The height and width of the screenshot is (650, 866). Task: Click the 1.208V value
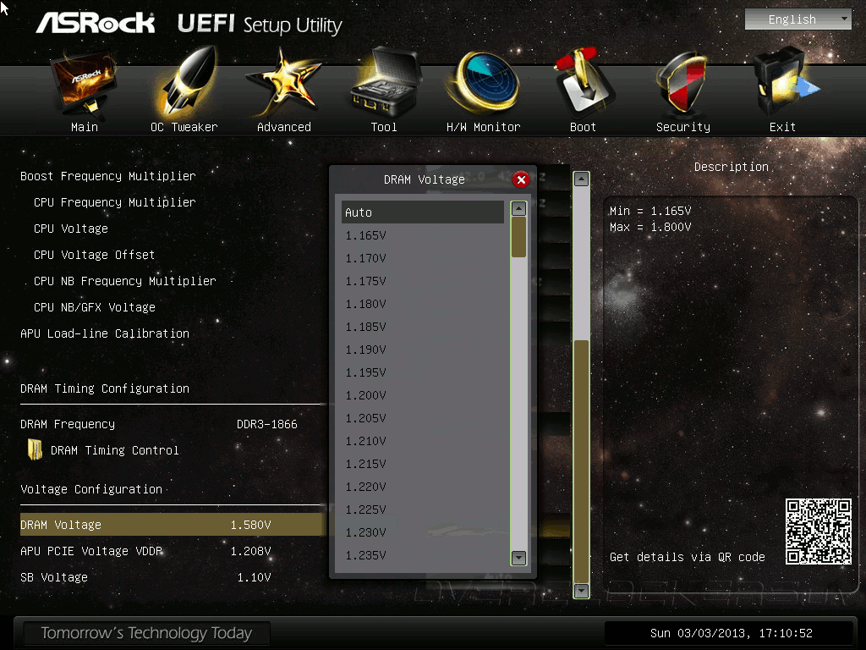pyautogui.click(x=250, y=551)
